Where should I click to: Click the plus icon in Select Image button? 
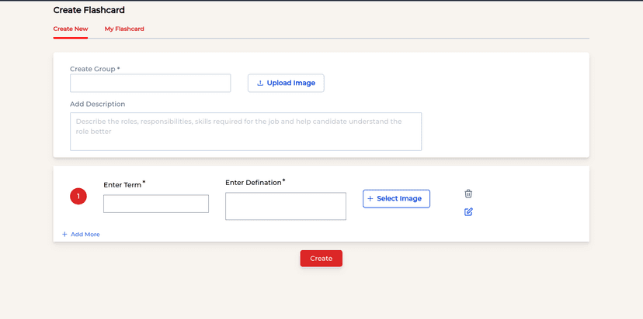(370, 199)
